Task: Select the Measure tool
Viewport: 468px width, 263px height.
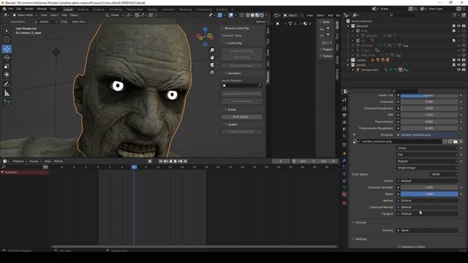Action: [7, 94]
